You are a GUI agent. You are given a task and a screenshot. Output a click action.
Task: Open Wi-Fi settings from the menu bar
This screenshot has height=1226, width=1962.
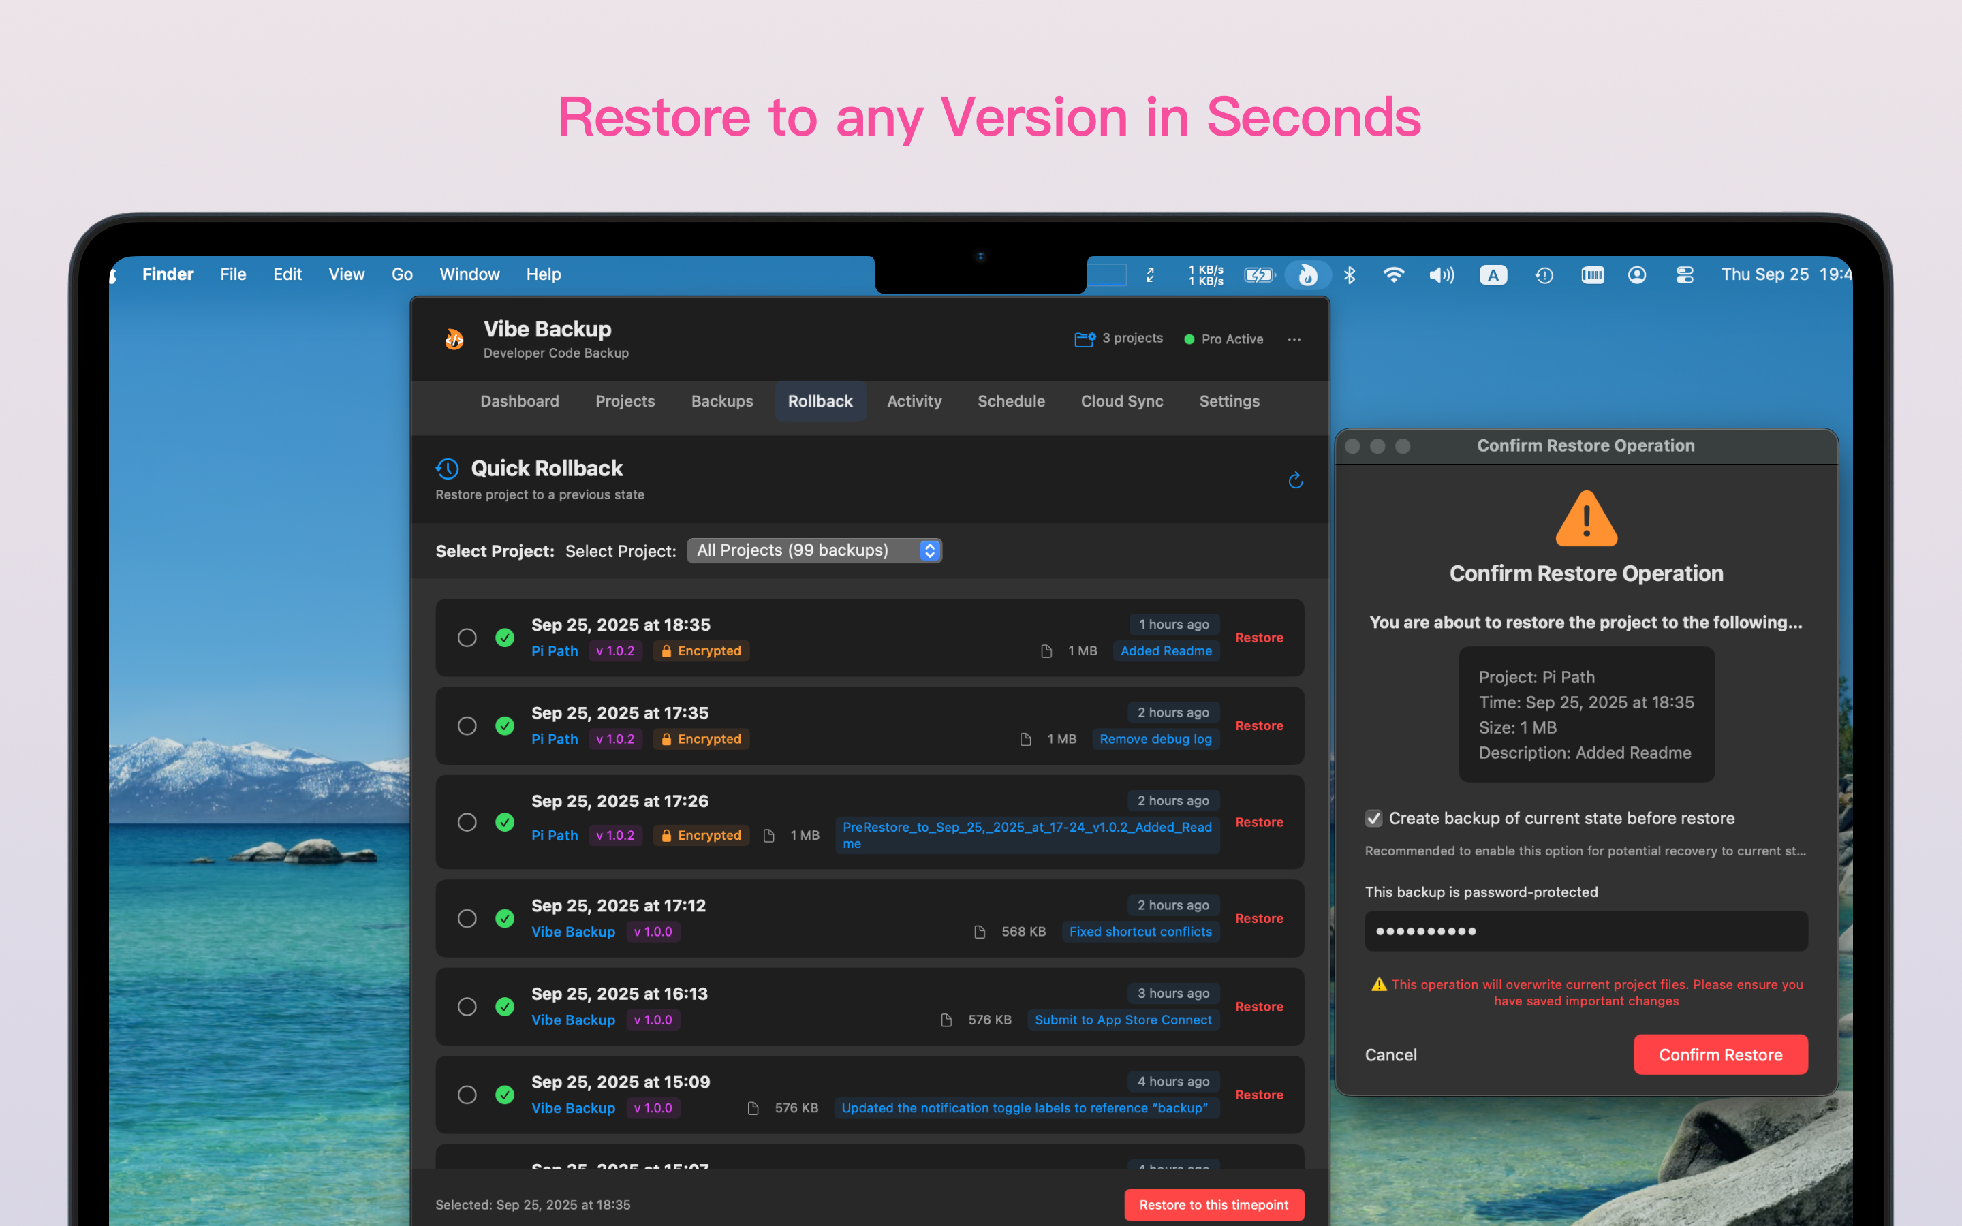tap(1395, 275)
